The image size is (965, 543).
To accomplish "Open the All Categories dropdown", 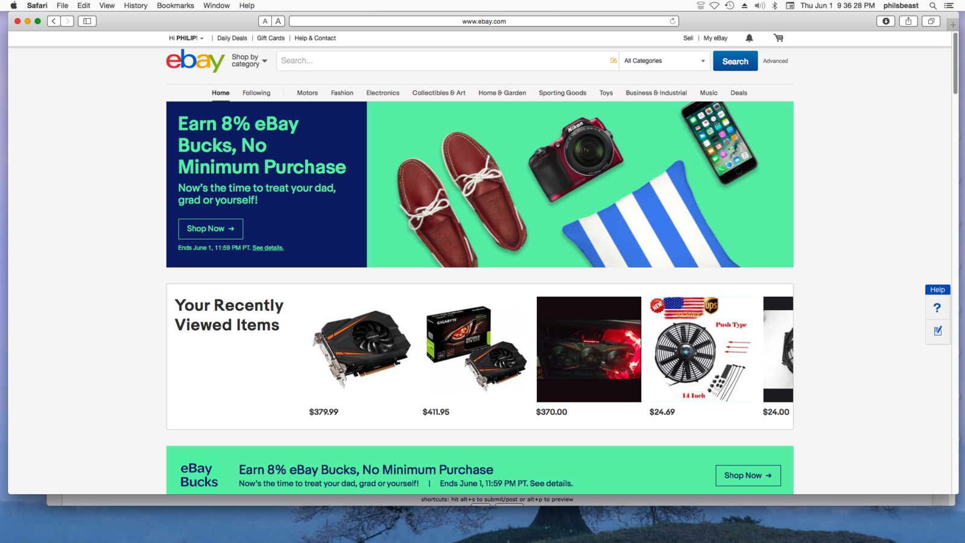I will coord(665,61).
